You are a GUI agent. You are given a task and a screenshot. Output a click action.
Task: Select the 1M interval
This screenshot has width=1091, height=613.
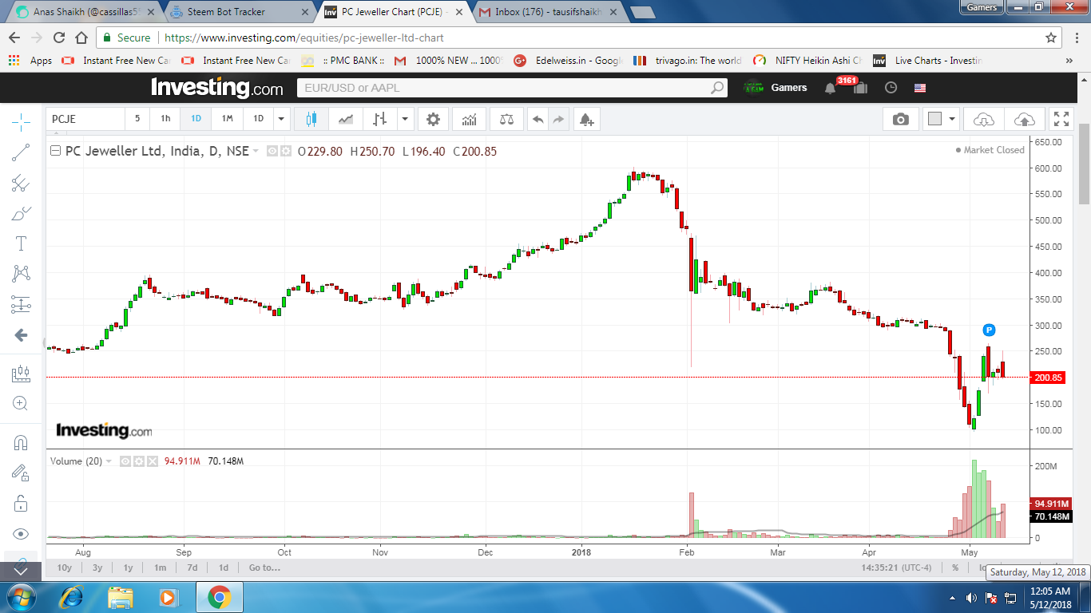(x=228, y=119)
